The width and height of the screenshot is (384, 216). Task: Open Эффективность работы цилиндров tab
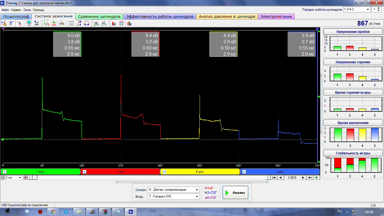pos(160,17)
